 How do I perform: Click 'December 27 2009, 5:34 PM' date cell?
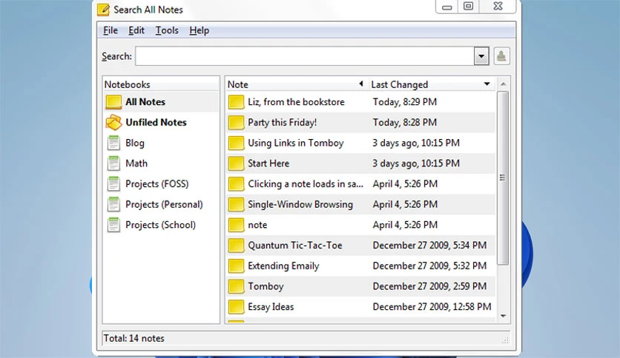click(429, 246)
